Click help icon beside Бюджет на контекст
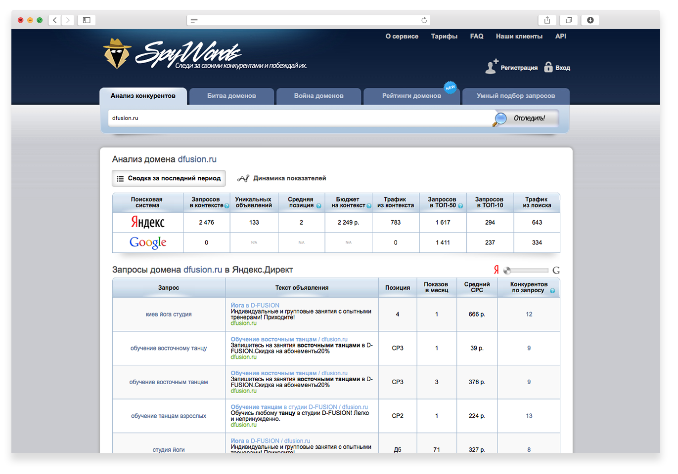Screen dimensions: 678x474 [x=369, y=206]
